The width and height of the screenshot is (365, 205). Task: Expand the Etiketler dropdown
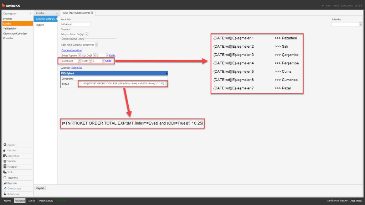tap(360, 24)
